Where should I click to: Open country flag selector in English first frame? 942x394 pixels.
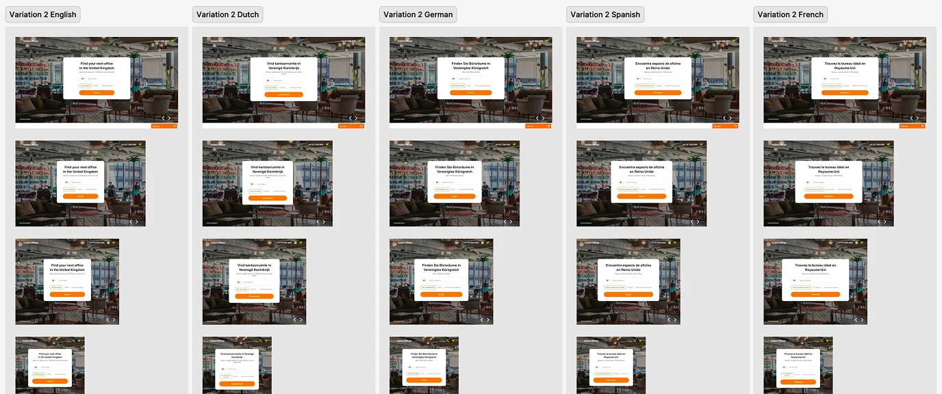(83, 79)
